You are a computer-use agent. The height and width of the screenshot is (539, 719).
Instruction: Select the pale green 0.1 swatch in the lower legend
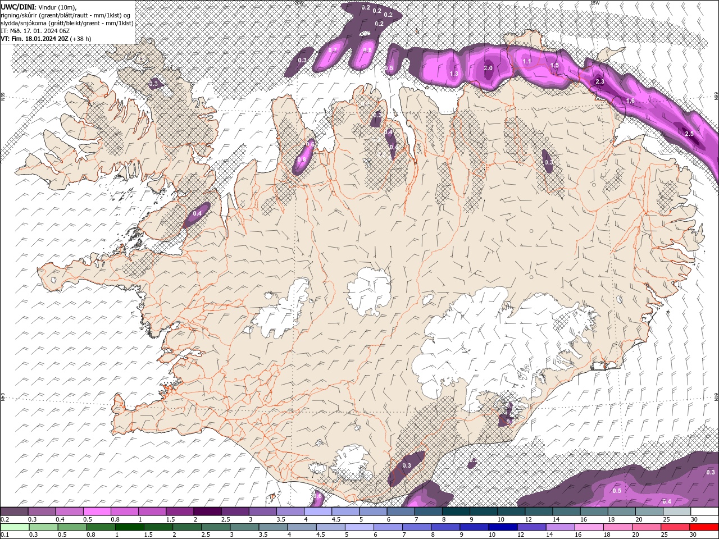[15, 527]
